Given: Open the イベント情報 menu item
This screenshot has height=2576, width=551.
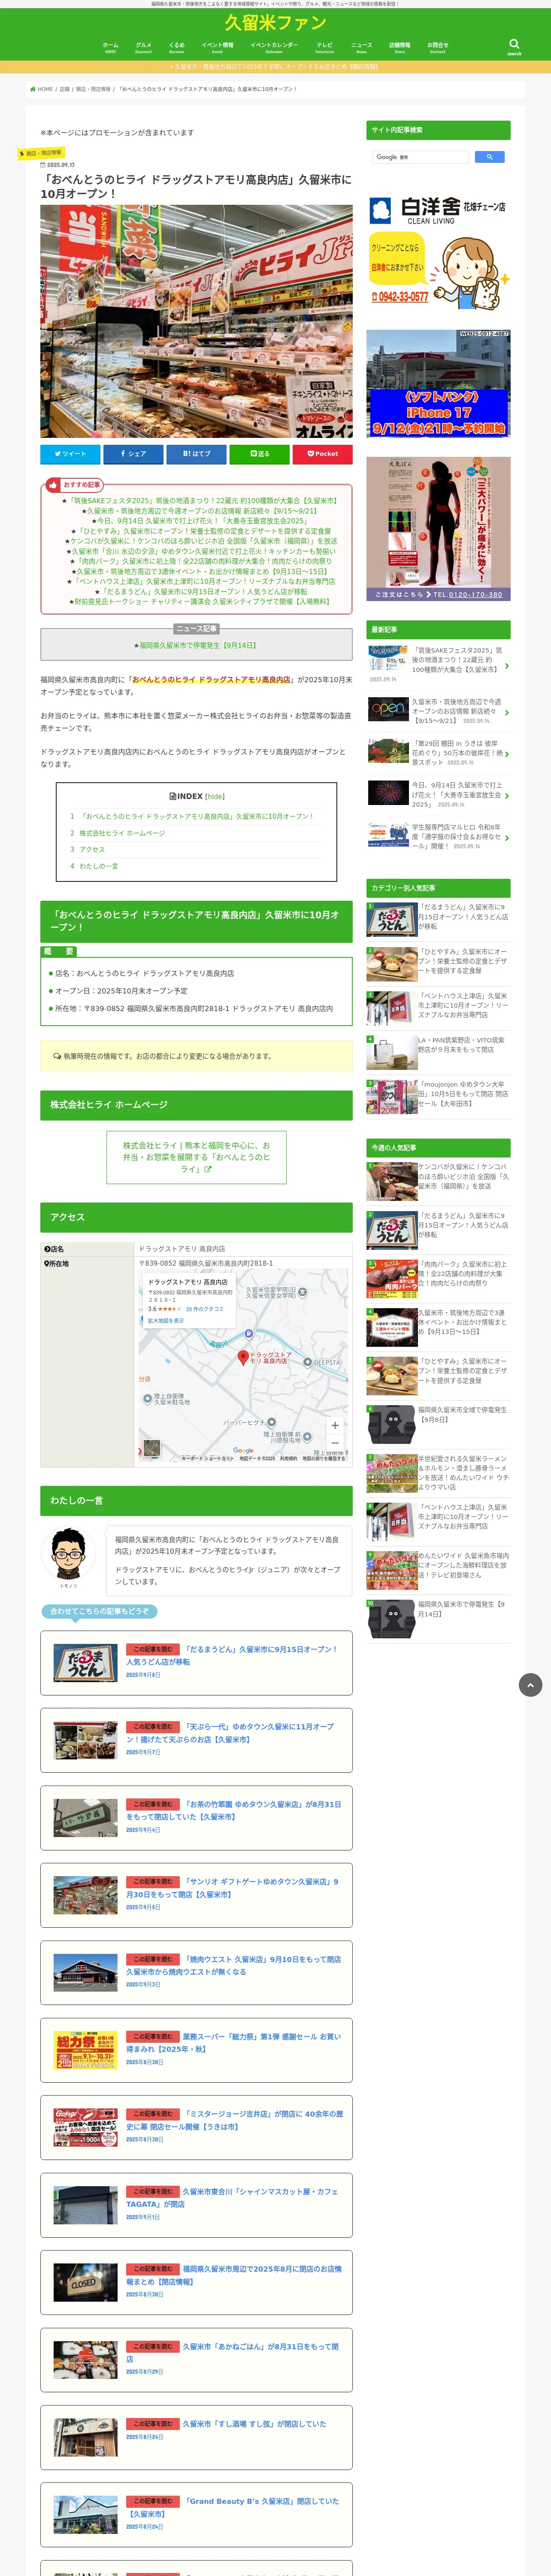Looking at the screenshot, I should (x=217, y=47).
